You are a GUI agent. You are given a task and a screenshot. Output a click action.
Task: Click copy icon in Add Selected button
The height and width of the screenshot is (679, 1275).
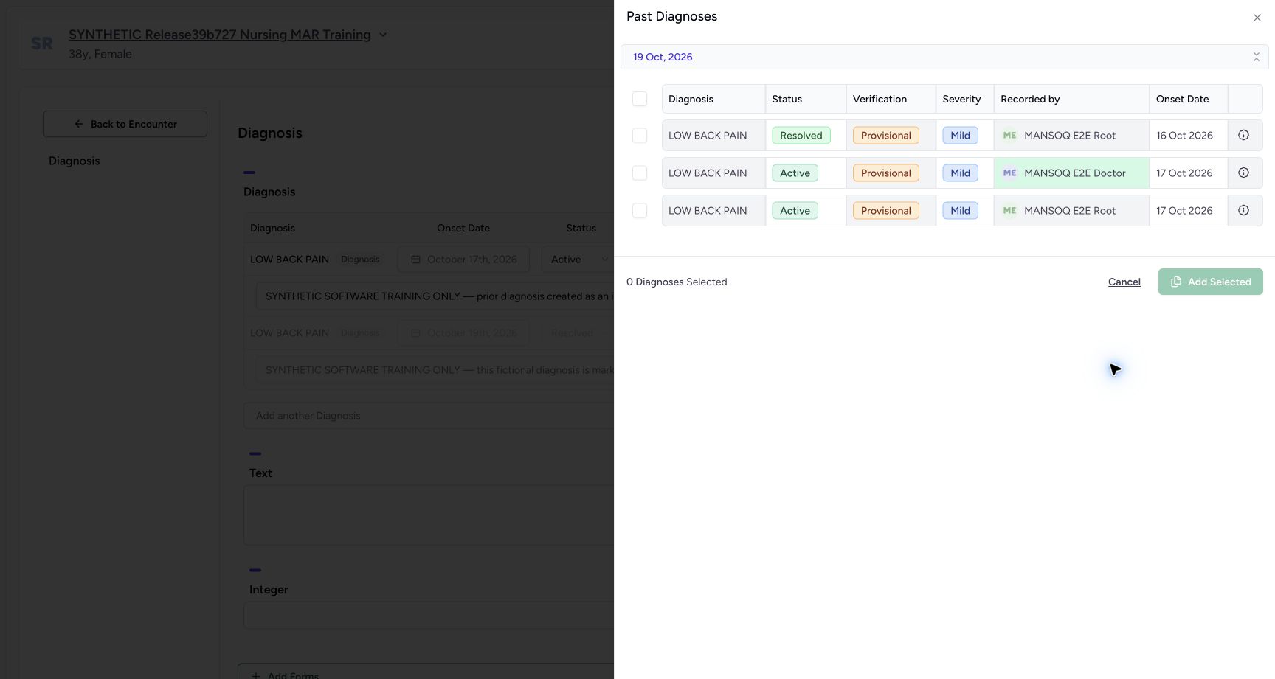tap(1176, 282)
